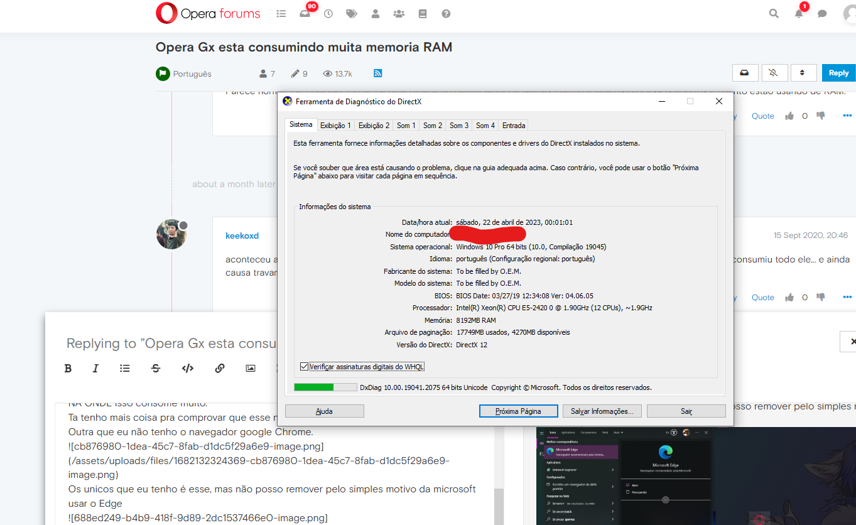
Task: Open the single-person users icon in header
Action: [x=376, y=13]
